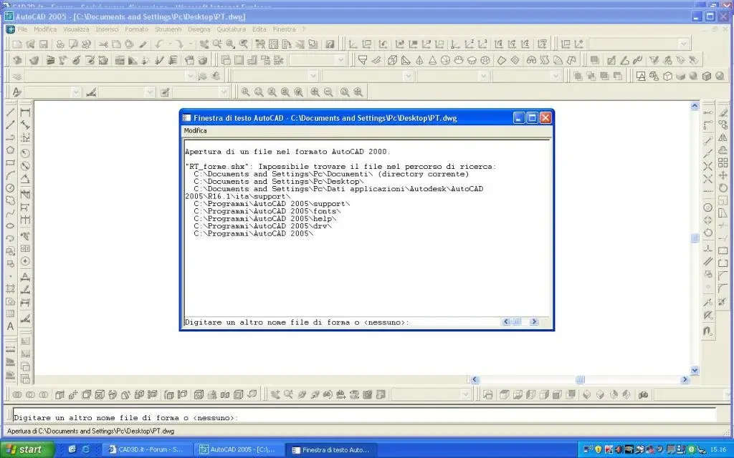Create a new drawing from the Standard toolbar
The height and width of the screenshot is (458, 734).
17,44
